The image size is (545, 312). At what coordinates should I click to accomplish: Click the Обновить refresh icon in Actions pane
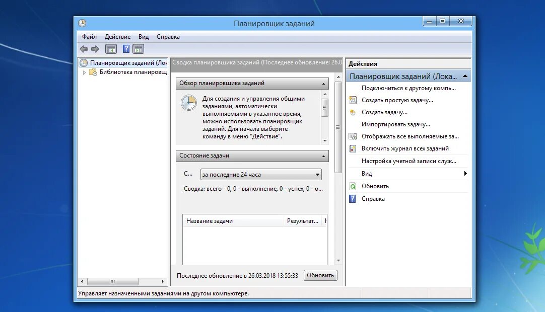click(353, 186)
